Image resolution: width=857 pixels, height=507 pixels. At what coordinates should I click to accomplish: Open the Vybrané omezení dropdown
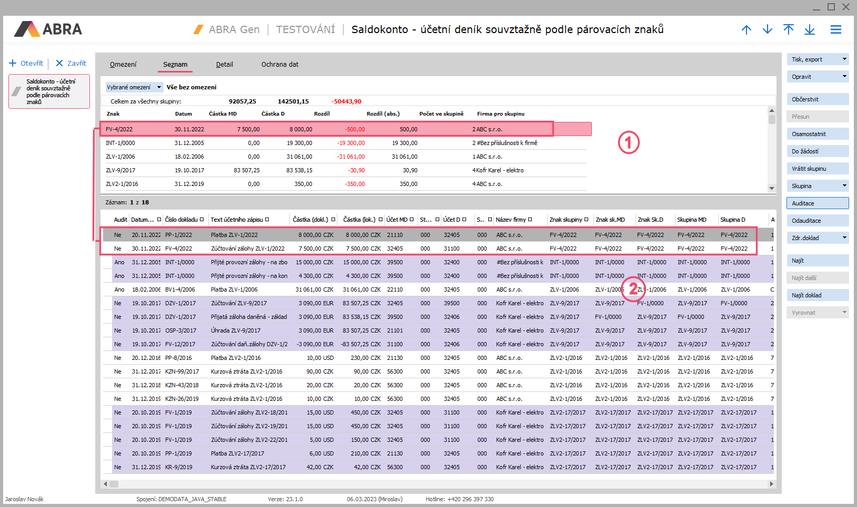159,87
